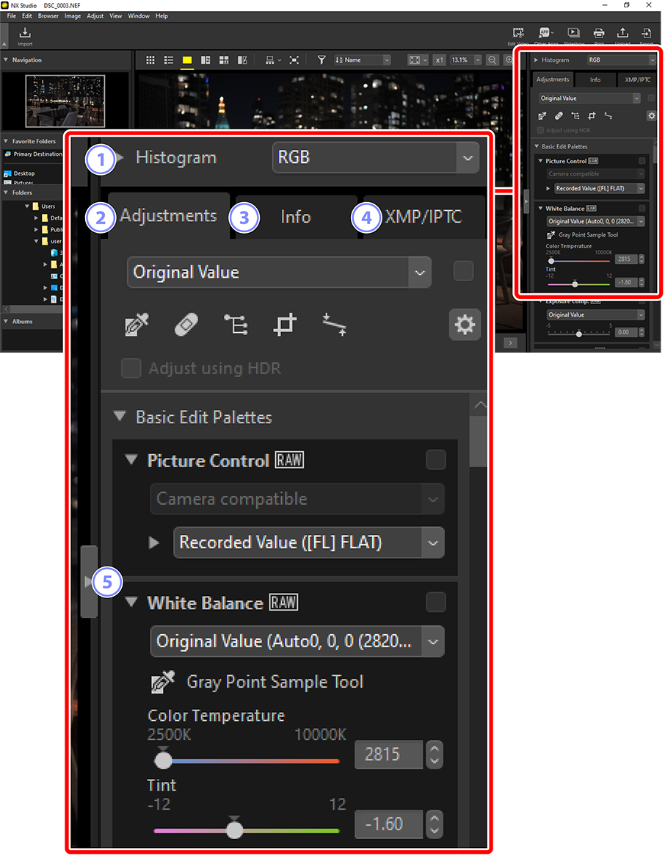Select the yellow single-image viewer mode icon
This screenshot has height=856, width=665.
[x=187, y=60]
